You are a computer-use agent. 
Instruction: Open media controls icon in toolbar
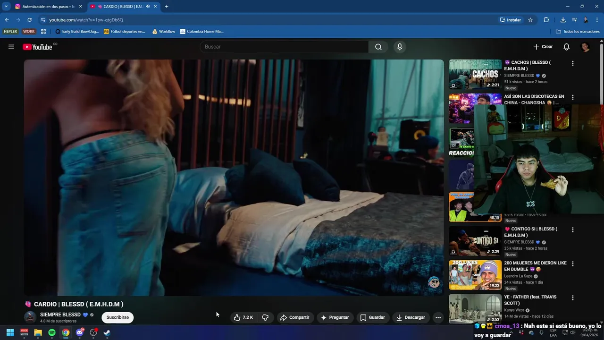pos(574,20)
